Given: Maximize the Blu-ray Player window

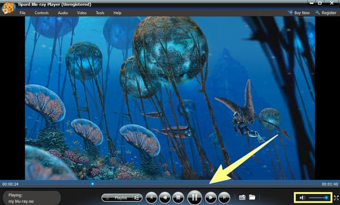Looking at the screenshot, I should [x=320, y=3].
